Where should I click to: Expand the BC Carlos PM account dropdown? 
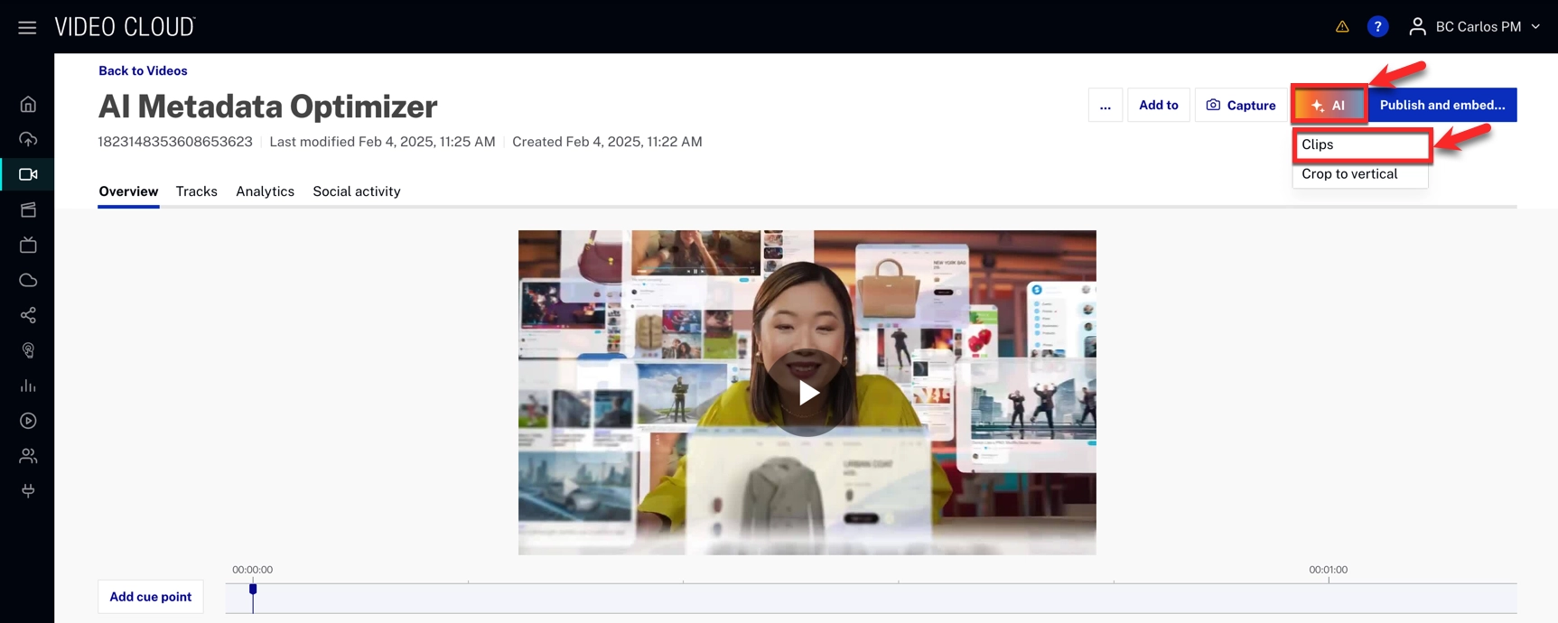[1488, 27]
